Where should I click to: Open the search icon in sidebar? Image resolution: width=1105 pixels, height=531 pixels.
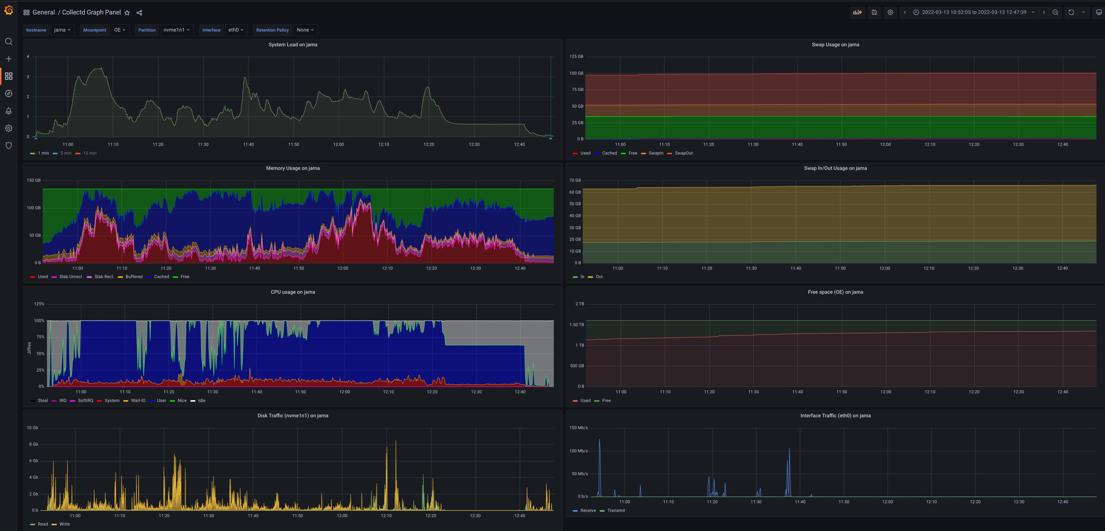pyautogui.click(x=9, y=42)
